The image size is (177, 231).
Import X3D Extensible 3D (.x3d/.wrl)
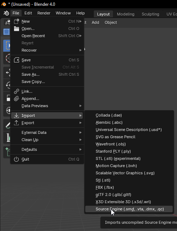click(x=129, y=202)
